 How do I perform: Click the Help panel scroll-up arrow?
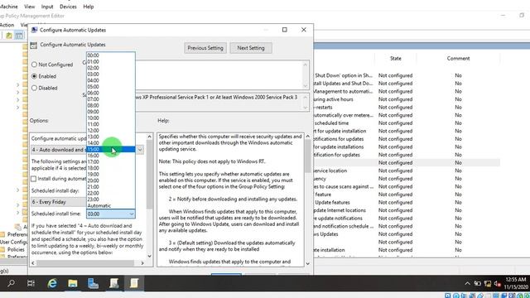[307, 136]
